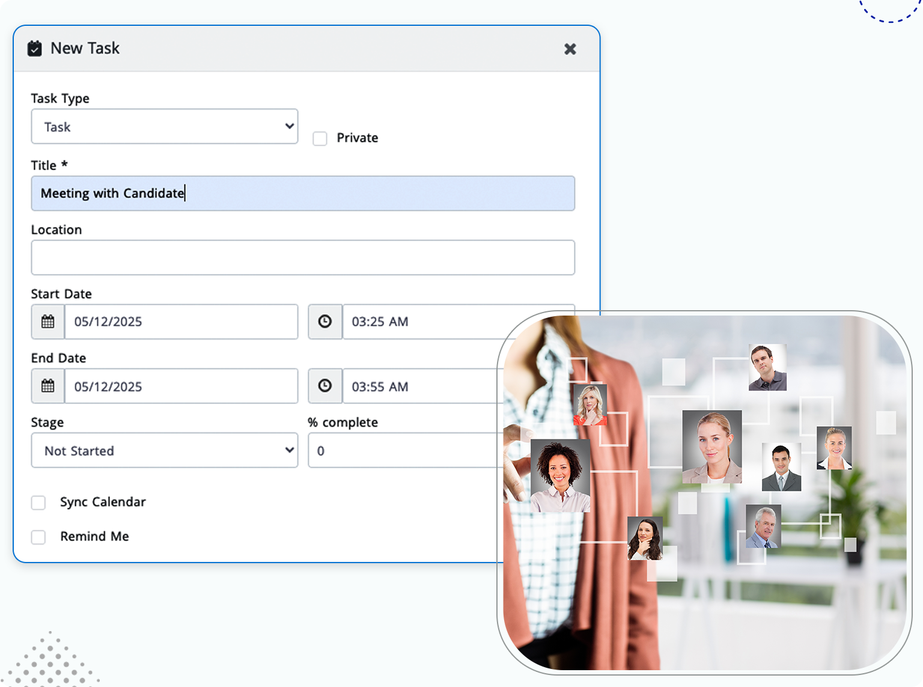Click into the Location field
Screen dimensions: 923x687
coord(303,257)
